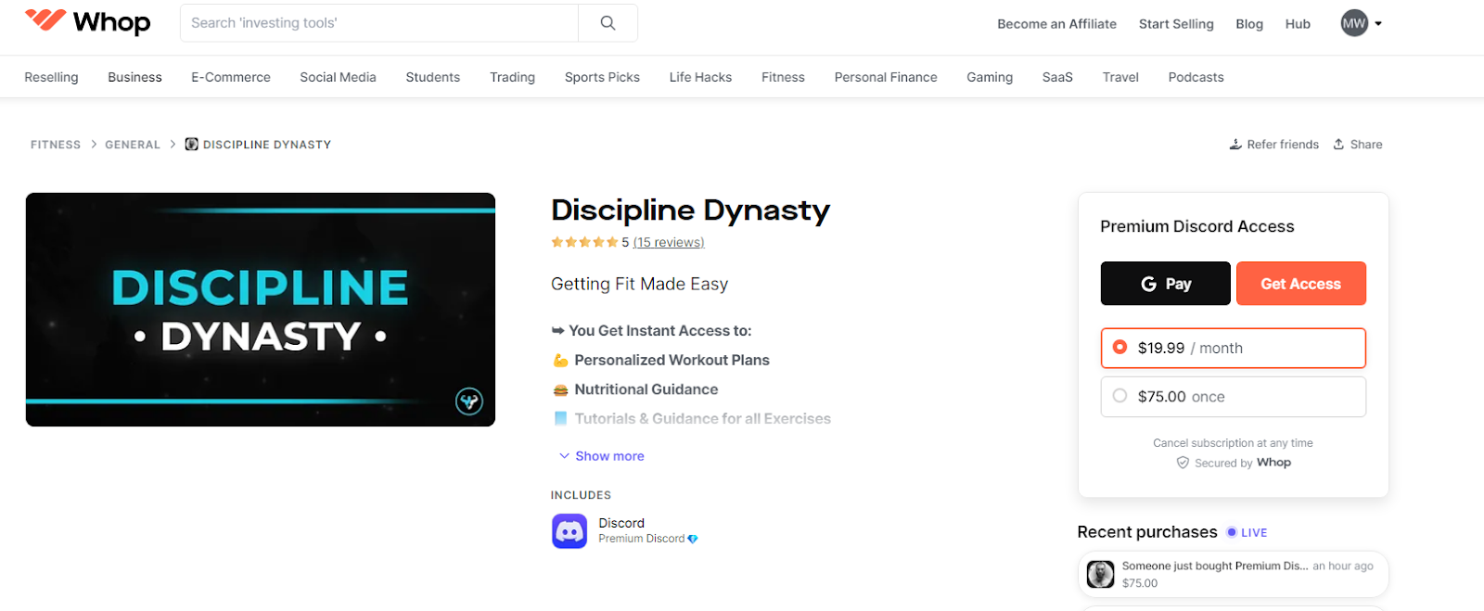Click the recent purchaser avatar

1101,574
